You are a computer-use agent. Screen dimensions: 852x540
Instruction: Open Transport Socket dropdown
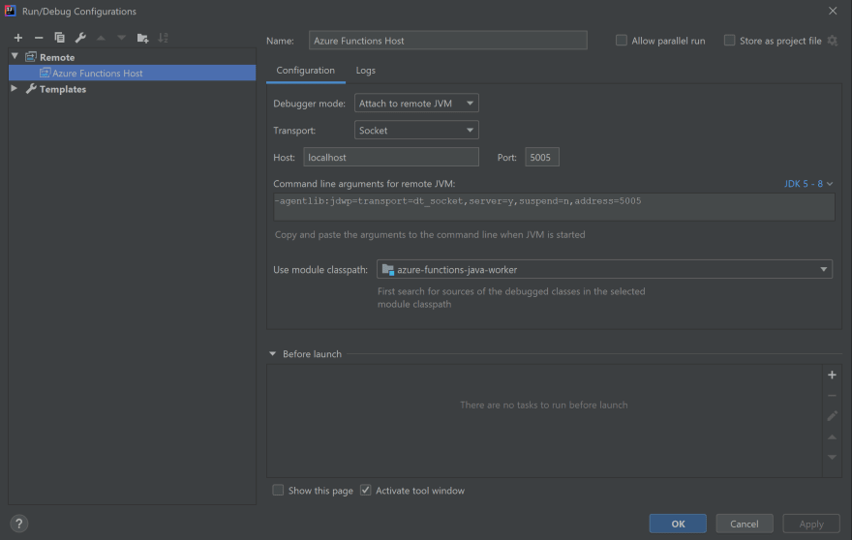tap(416, 131)
